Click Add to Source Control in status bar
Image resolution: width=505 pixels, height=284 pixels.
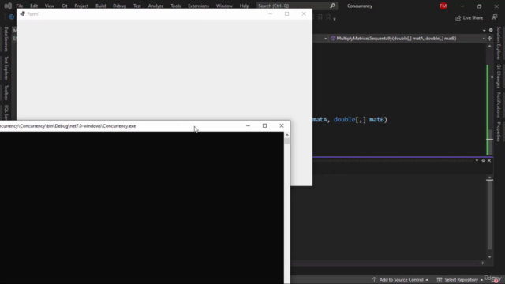[401, 279]
